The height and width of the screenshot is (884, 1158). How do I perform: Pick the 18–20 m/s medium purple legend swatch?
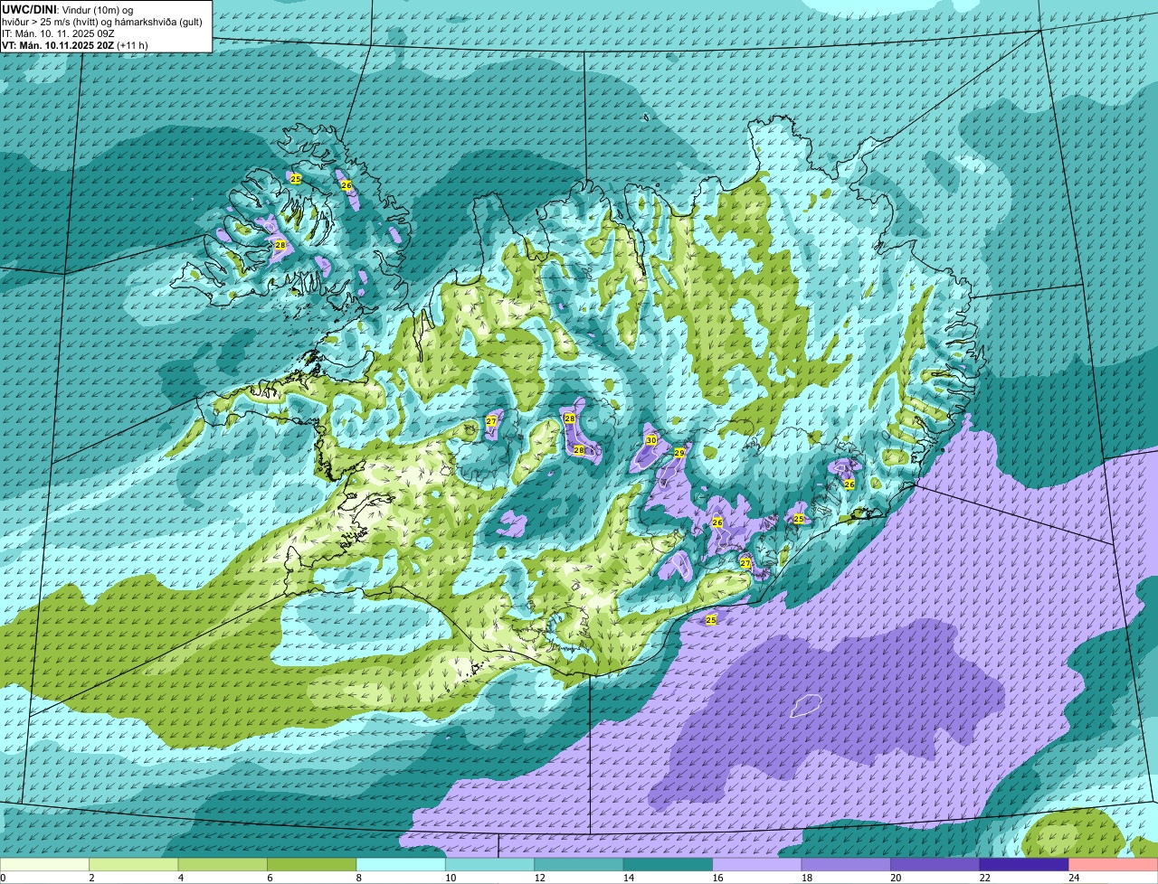pos(847,864)
